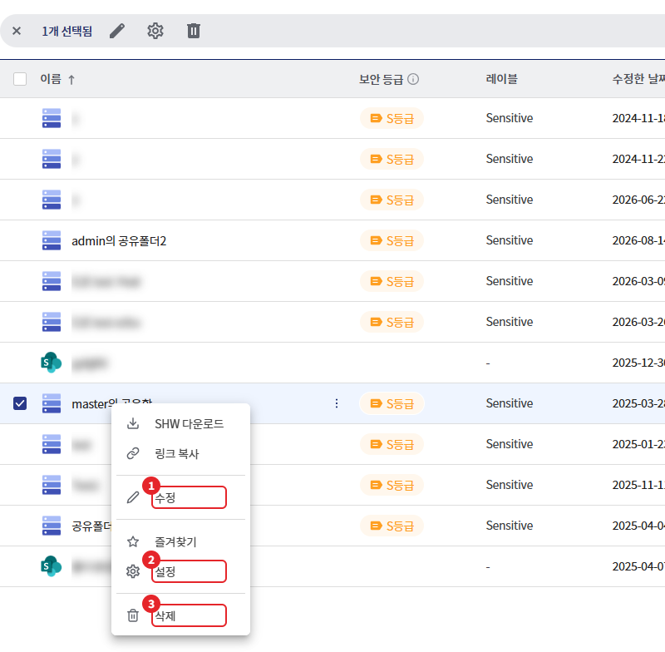
Task: Click storage icon in the 2026-06-22 row
Action: pyautogui.click(x=52, y=200)
